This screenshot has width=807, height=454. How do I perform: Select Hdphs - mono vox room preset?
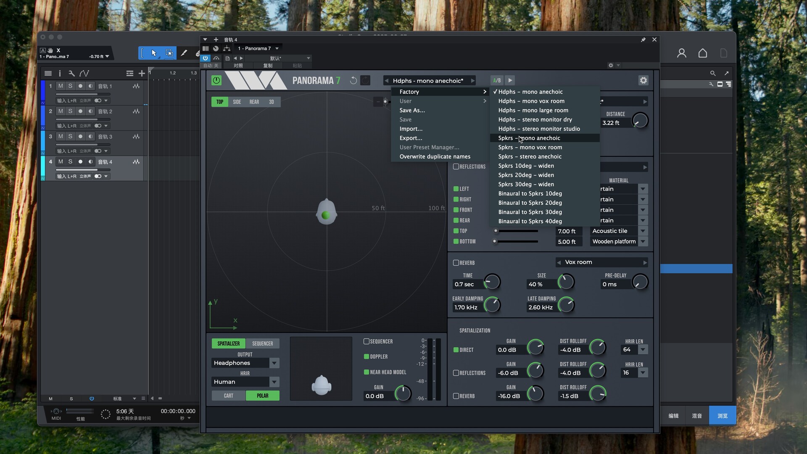pos(545,101)
